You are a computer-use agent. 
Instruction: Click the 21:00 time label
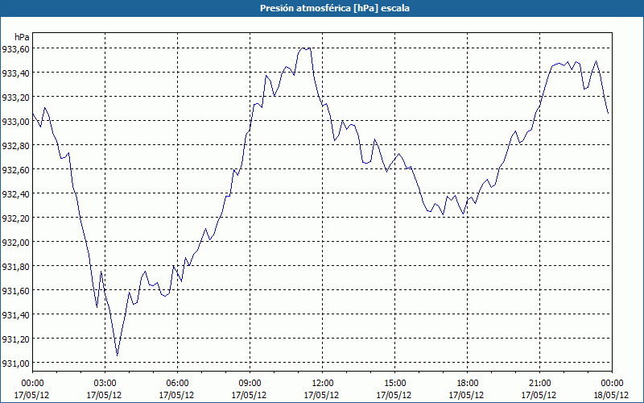click(x=539, y=384)
